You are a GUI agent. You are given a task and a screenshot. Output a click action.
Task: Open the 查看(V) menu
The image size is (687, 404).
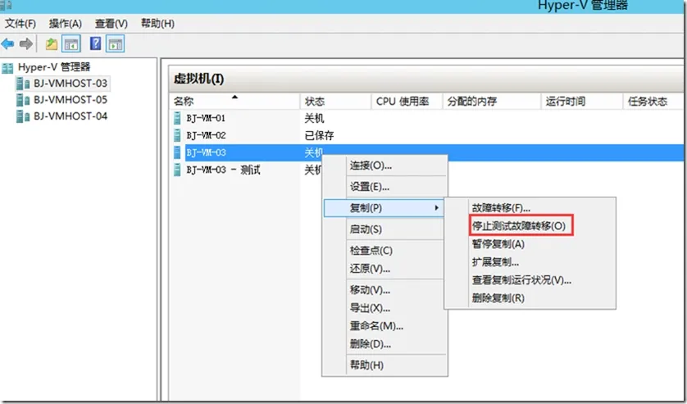[x=111, y=23]
